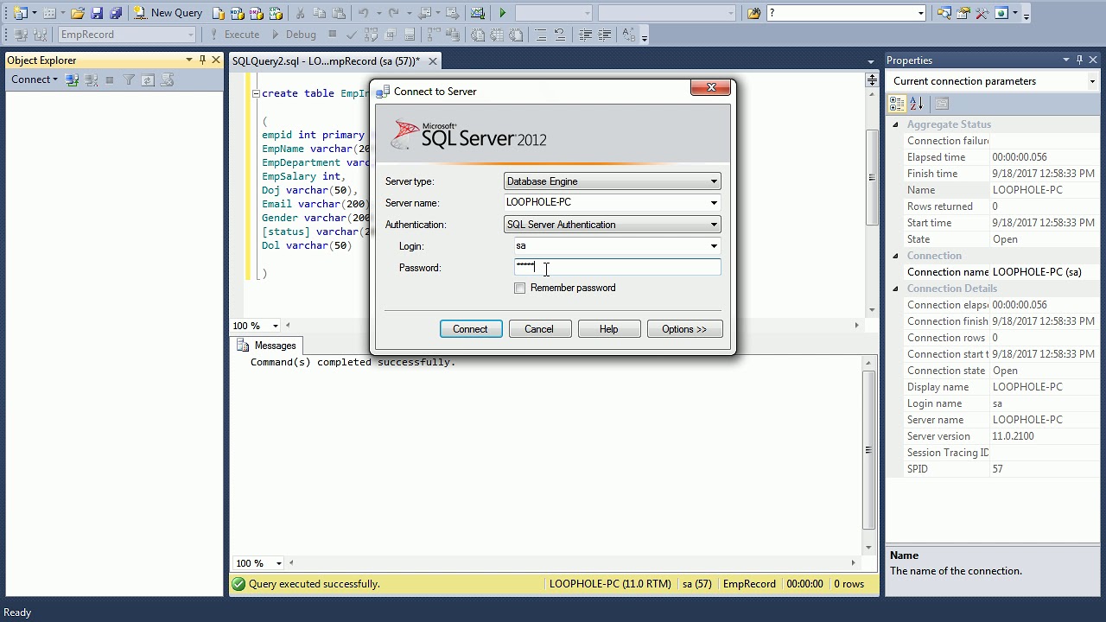Click the Registered Servers search icon
This screenshot has width=1106, height=622.
(x=944, y=13)
